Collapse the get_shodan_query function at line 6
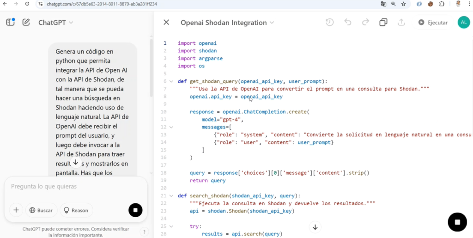 [171, 81]
